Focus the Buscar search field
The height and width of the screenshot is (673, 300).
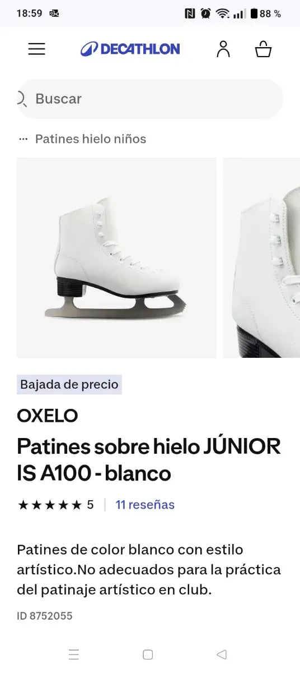point(150,99)
